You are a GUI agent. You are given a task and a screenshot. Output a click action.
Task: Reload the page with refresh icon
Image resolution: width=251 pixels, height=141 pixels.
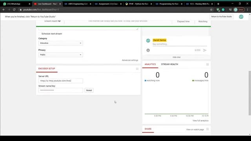click(x=14, y=9)
